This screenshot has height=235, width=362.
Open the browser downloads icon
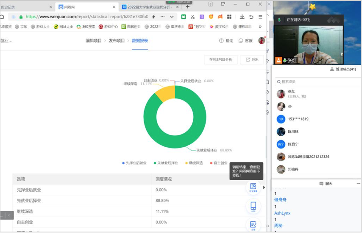(x=242, y=17)
